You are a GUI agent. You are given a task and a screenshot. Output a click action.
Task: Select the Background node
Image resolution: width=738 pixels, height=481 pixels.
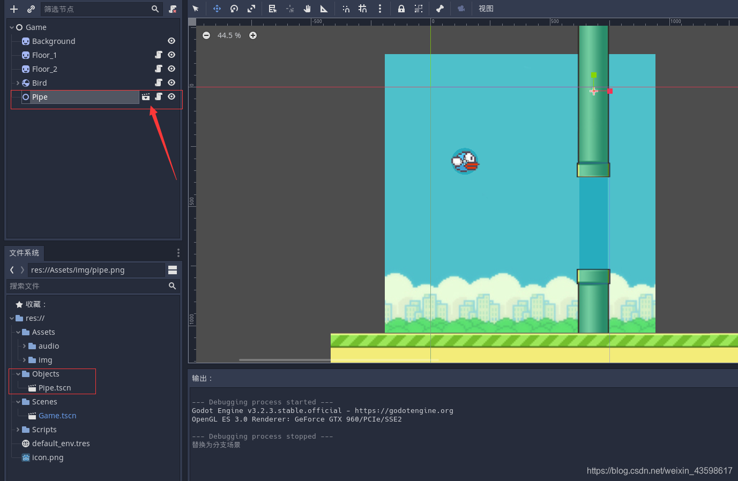click(x=54, y=41)
